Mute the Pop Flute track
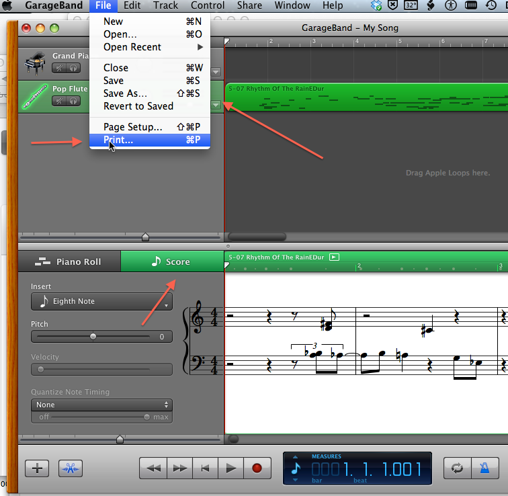The height and width of the screenshot is (496, 508). pos(59,101)
